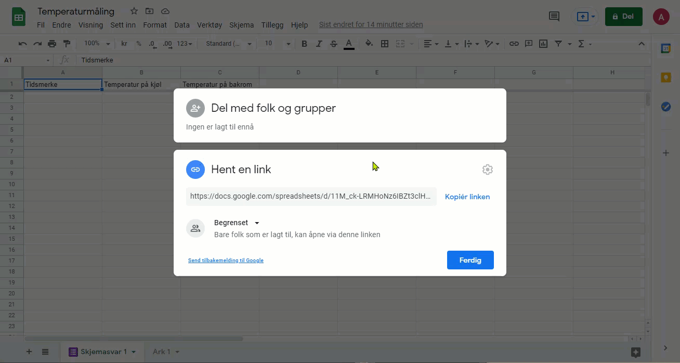
Task: Toggle strikethrough formatting
Action: point(334,44)
